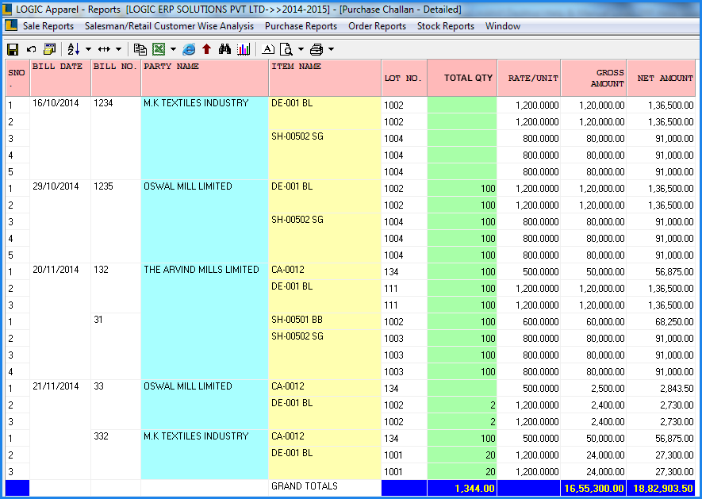
Task: Select bill date 21/11/2014 cell
Action: click(60, 430)
